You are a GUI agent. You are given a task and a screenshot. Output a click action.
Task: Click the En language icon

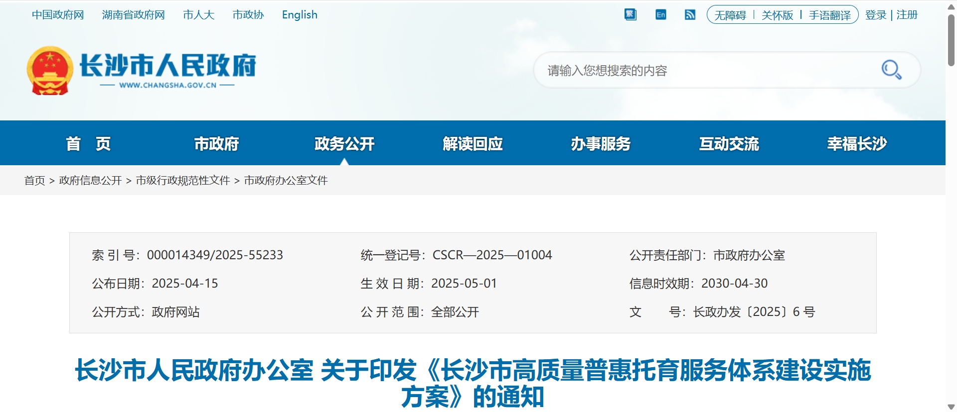660,15
